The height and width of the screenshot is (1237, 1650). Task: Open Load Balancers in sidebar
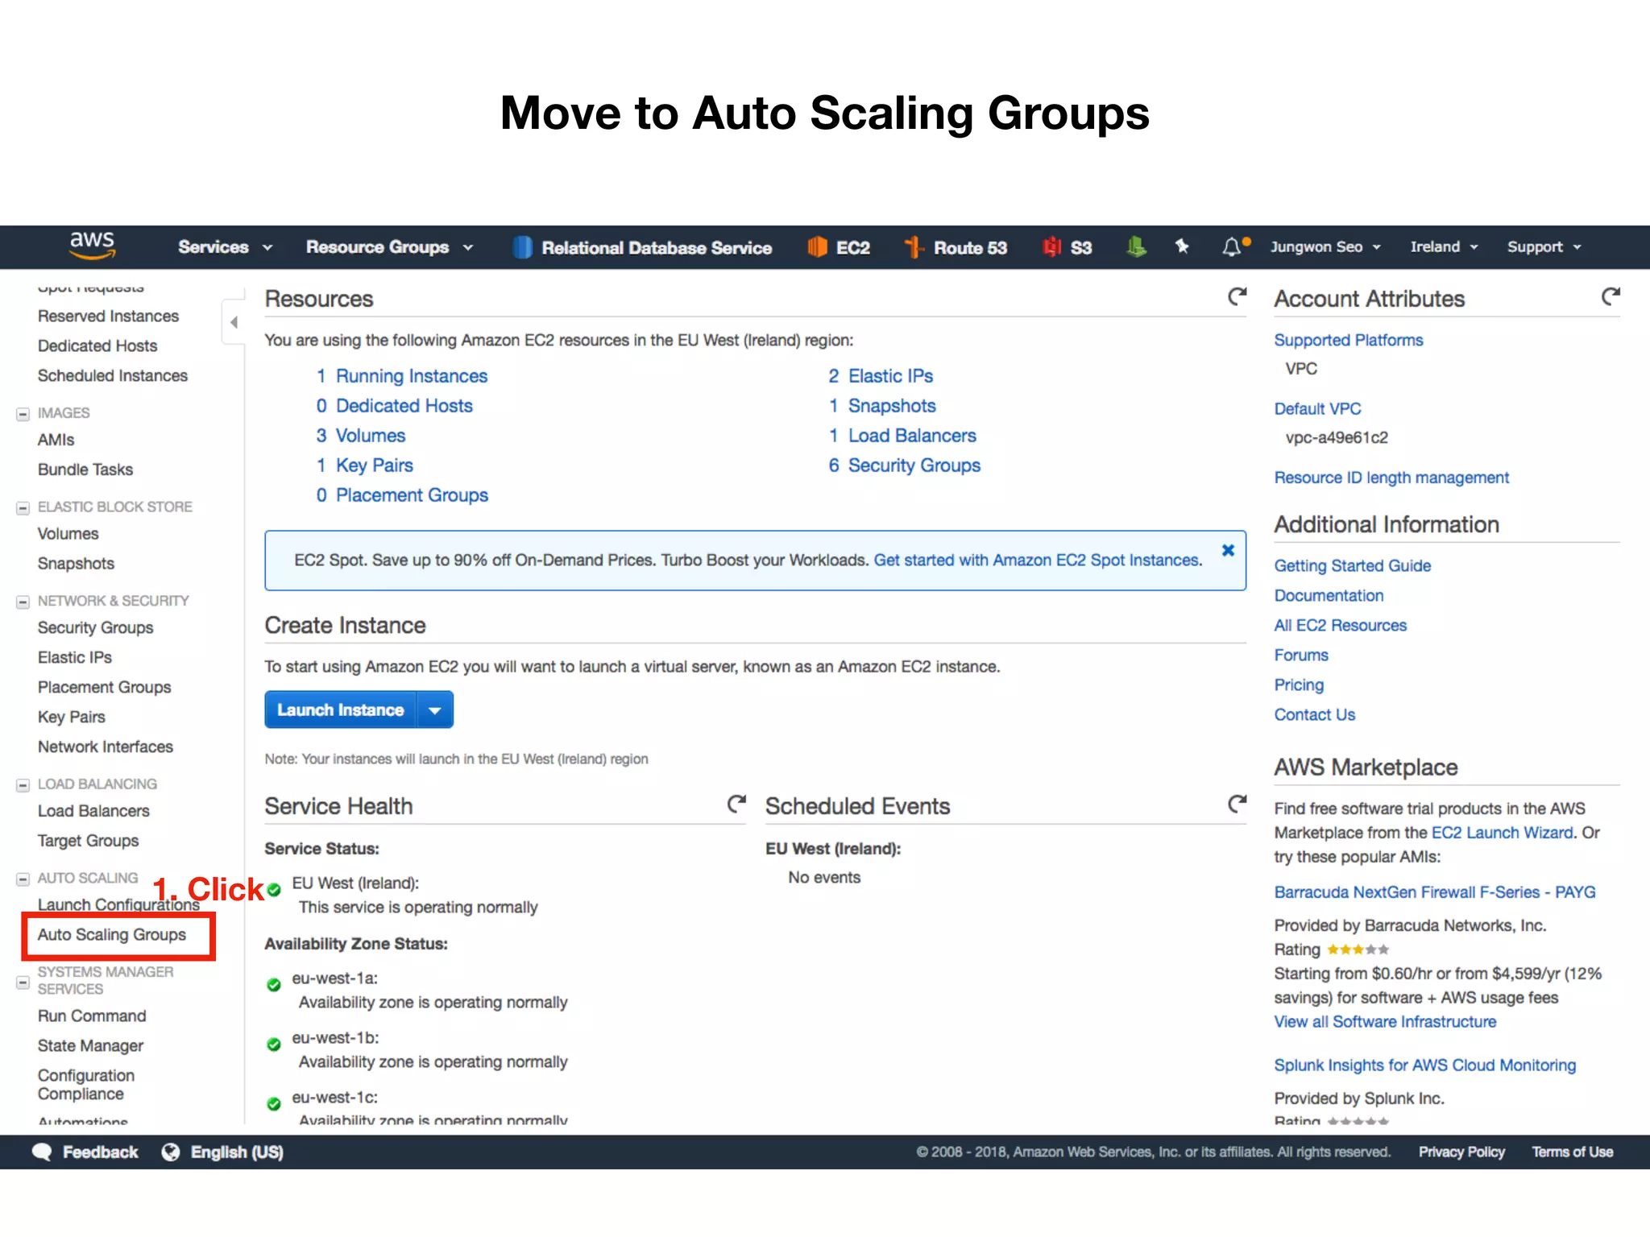point(93,811)
